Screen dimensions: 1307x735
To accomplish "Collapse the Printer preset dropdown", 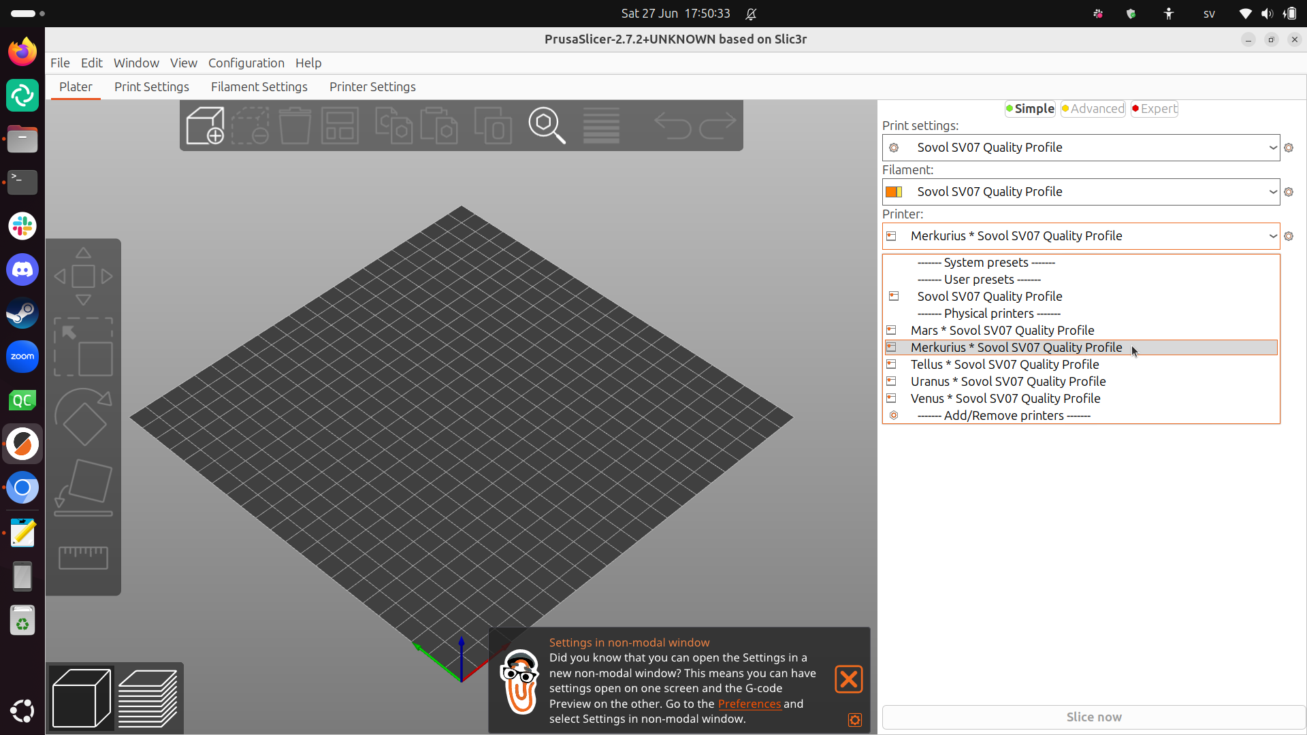I will coord(1273,236).
